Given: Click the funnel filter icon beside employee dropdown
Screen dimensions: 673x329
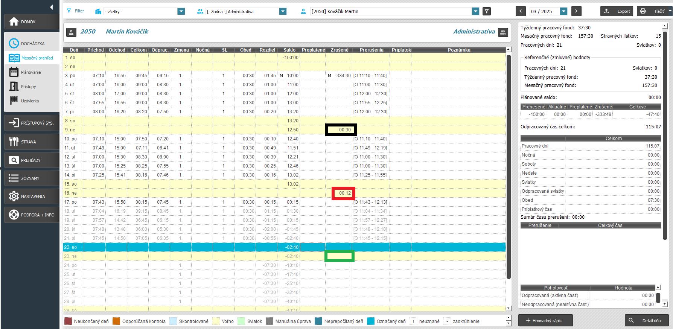Looking at the screenshot, I should pos(487,11).
